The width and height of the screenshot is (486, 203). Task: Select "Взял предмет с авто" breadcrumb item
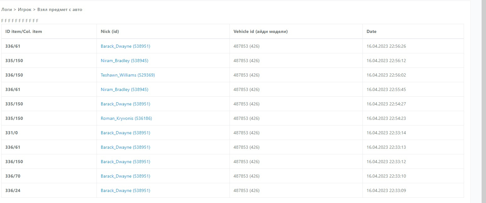pos(60,10)
